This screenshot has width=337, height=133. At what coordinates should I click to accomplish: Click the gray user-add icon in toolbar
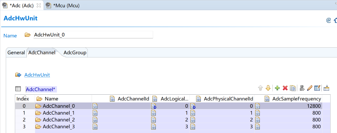click(x=302, y=88)
